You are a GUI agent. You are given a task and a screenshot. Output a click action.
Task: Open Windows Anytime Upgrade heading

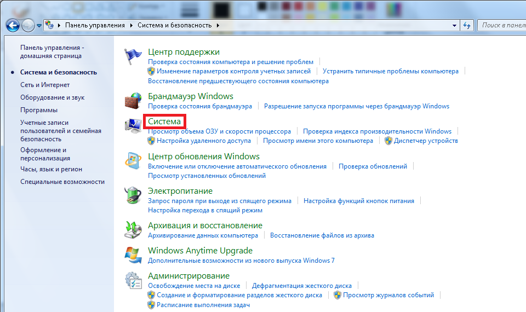[200, 251]
